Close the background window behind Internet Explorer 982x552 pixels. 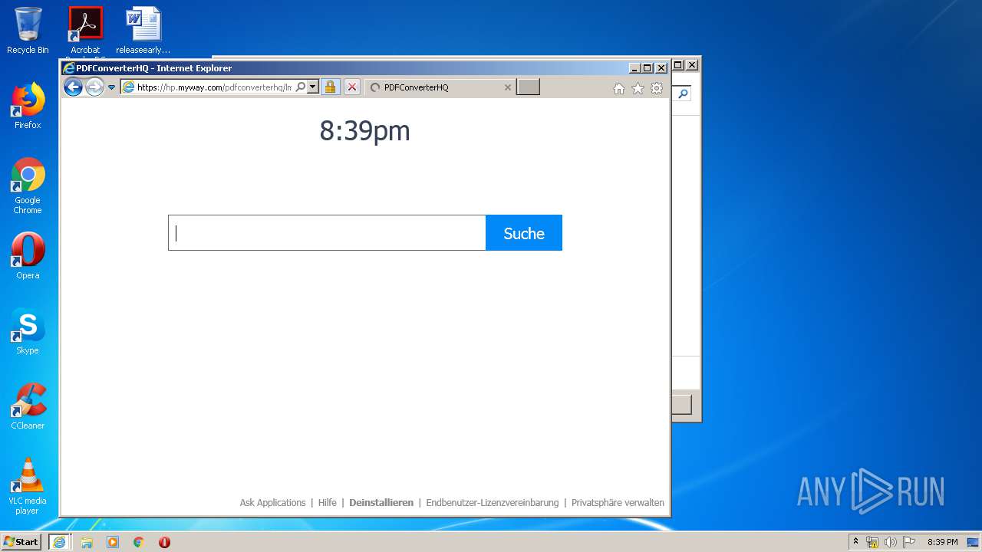pos(692,65)
